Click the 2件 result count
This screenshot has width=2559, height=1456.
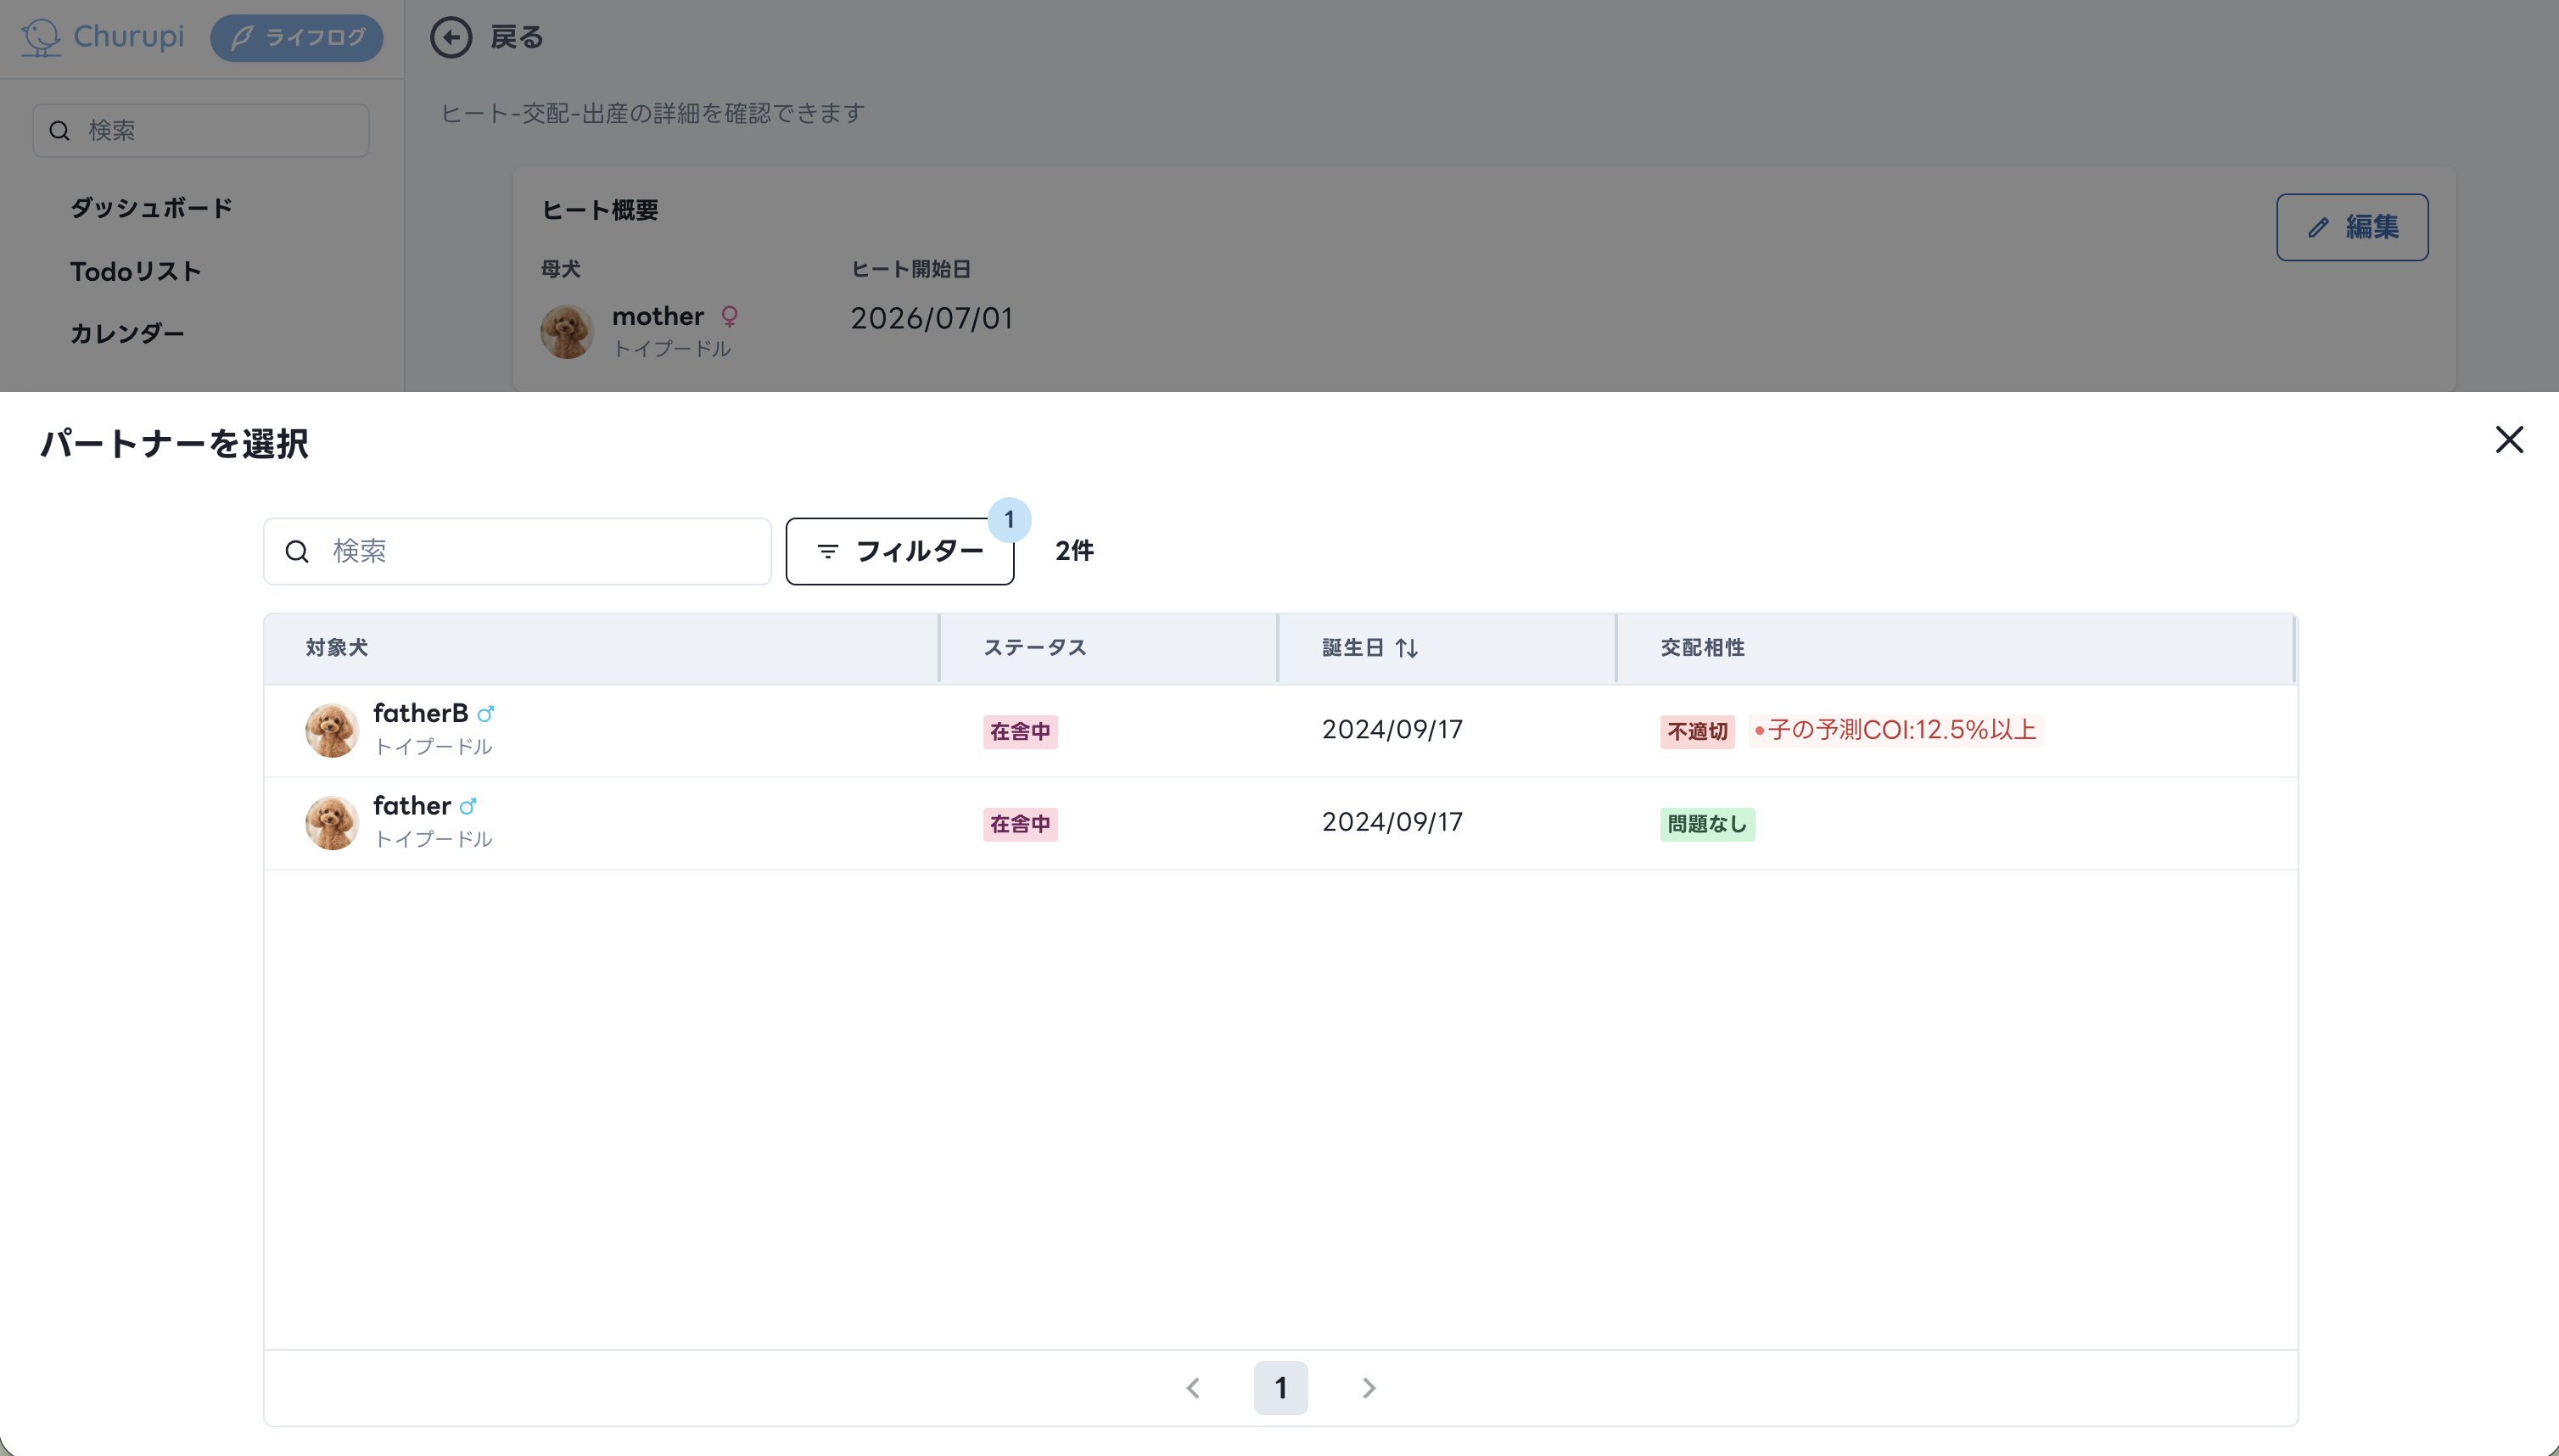(x=1075, y=551)
